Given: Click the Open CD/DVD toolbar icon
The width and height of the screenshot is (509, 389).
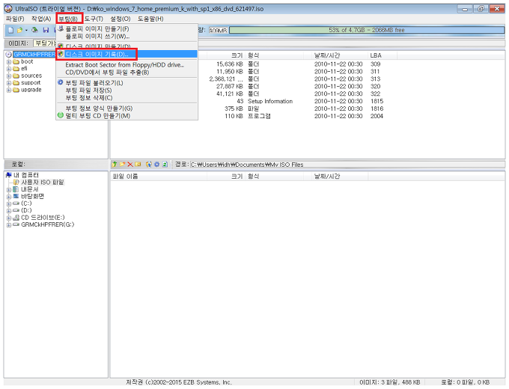Looking at the screenshot, I should [x=34, y=30].
